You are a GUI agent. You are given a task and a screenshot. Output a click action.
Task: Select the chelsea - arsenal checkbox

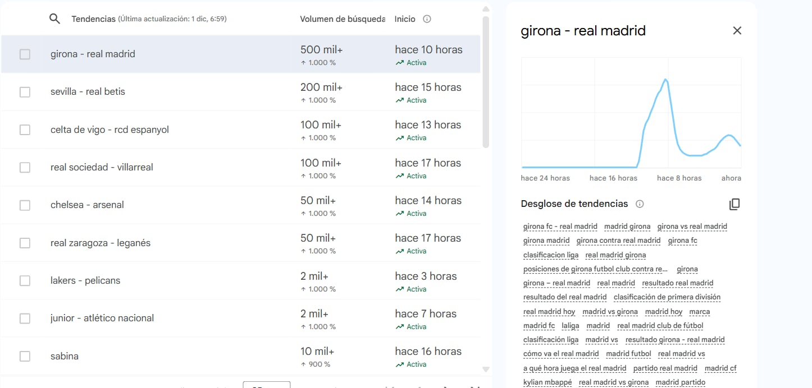tap(25, 205)
